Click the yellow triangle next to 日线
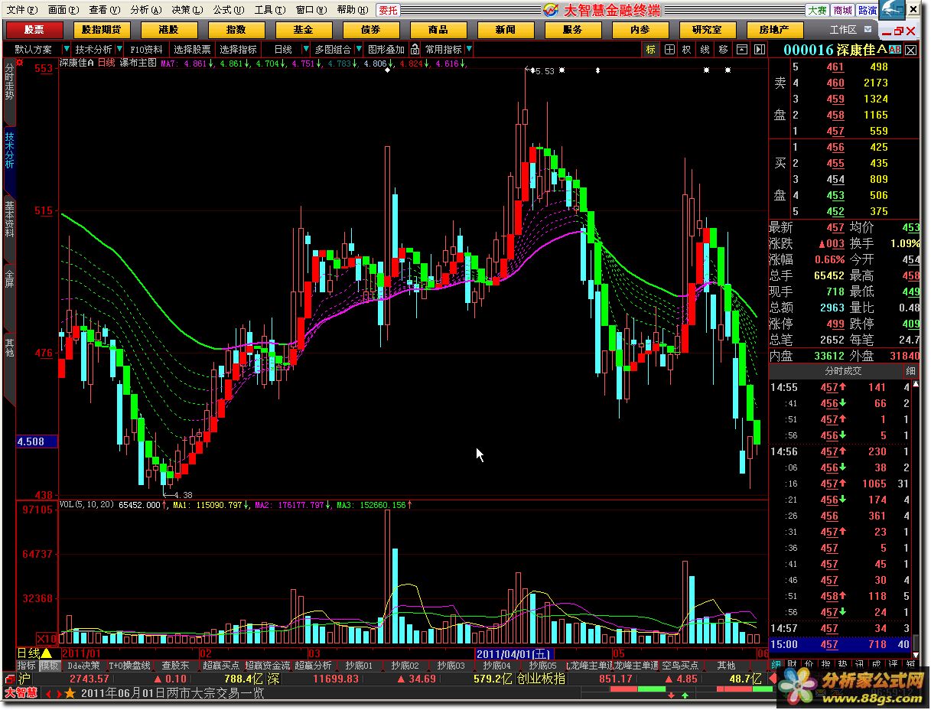This screenshot has width=931, height=710. pyautogui.click(x=46, y=653)
